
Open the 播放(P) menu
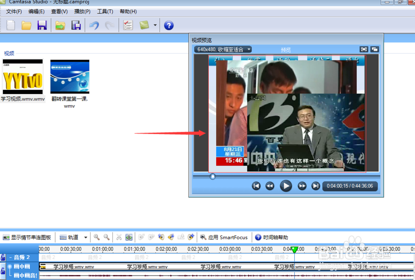82,12
